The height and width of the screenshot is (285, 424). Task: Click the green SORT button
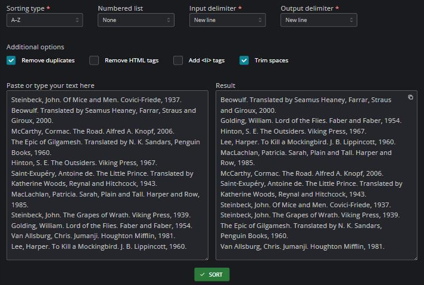tap(212, 274)
